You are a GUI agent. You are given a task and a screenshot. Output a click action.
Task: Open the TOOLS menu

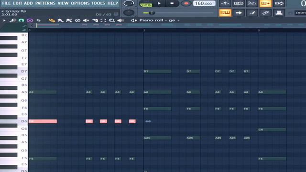[98, 3]
